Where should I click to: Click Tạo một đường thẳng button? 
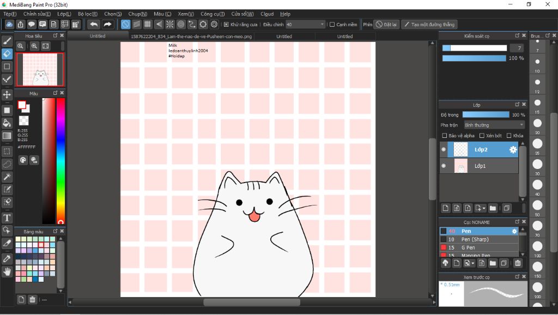[x=429, y=25]
